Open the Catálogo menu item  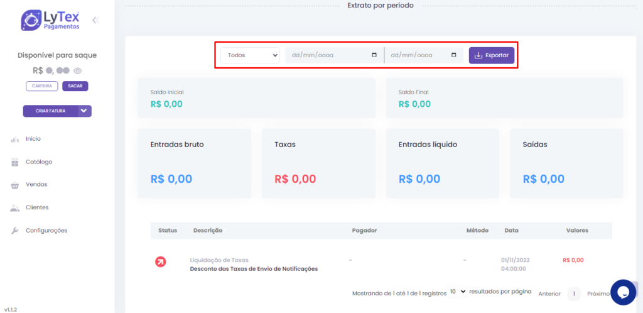(39, 162)
